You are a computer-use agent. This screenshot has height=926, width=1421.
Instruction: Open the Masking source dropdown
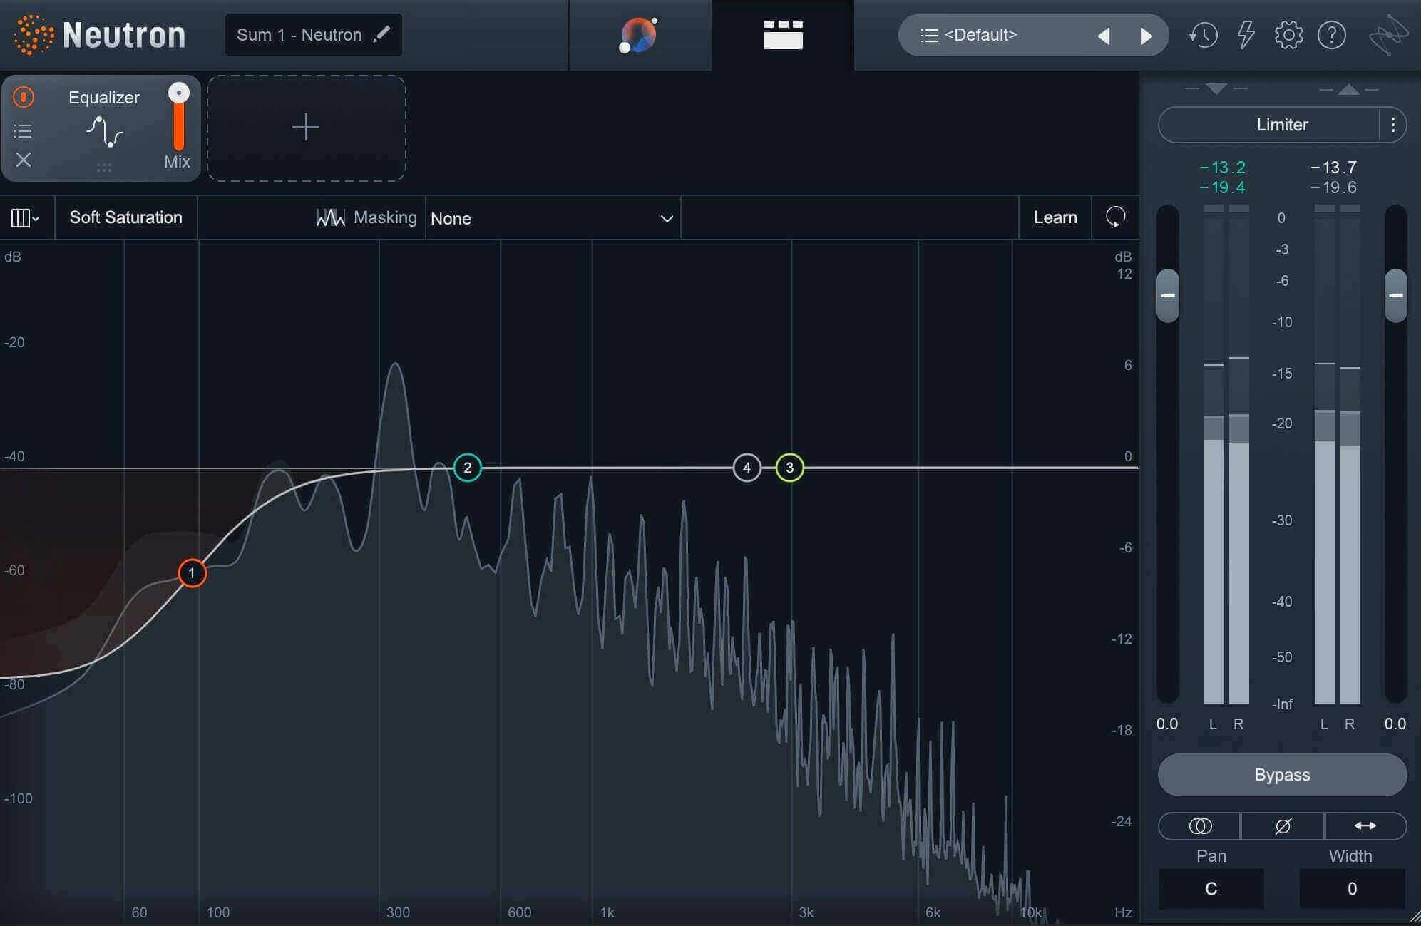(x=553, y=218)
